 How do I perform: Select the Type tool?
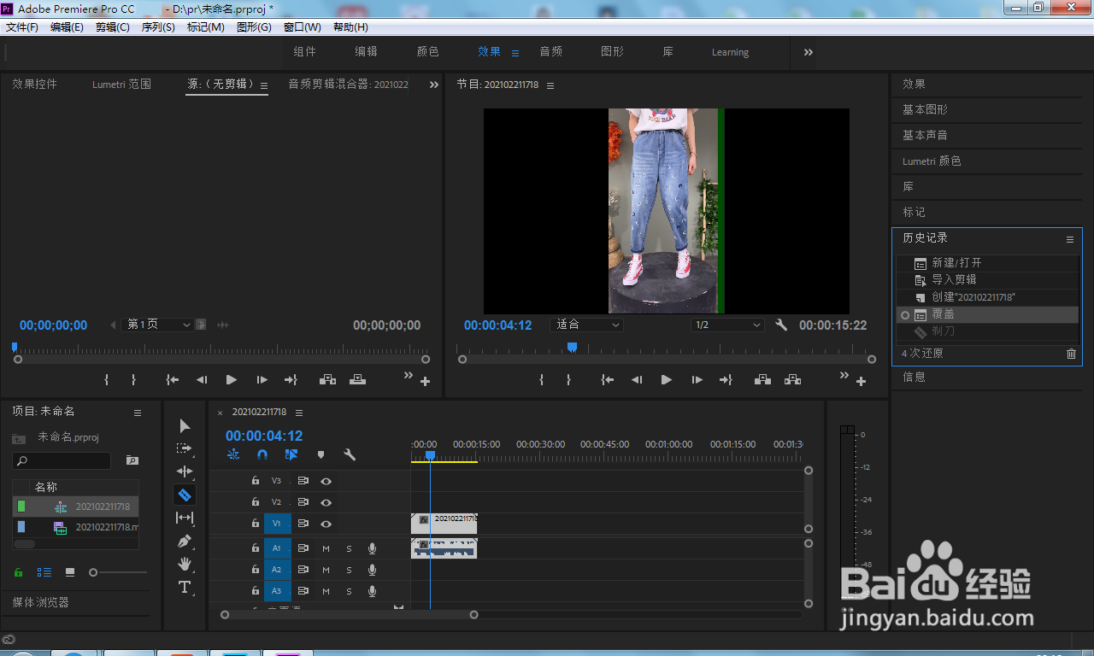pos(185,587)
